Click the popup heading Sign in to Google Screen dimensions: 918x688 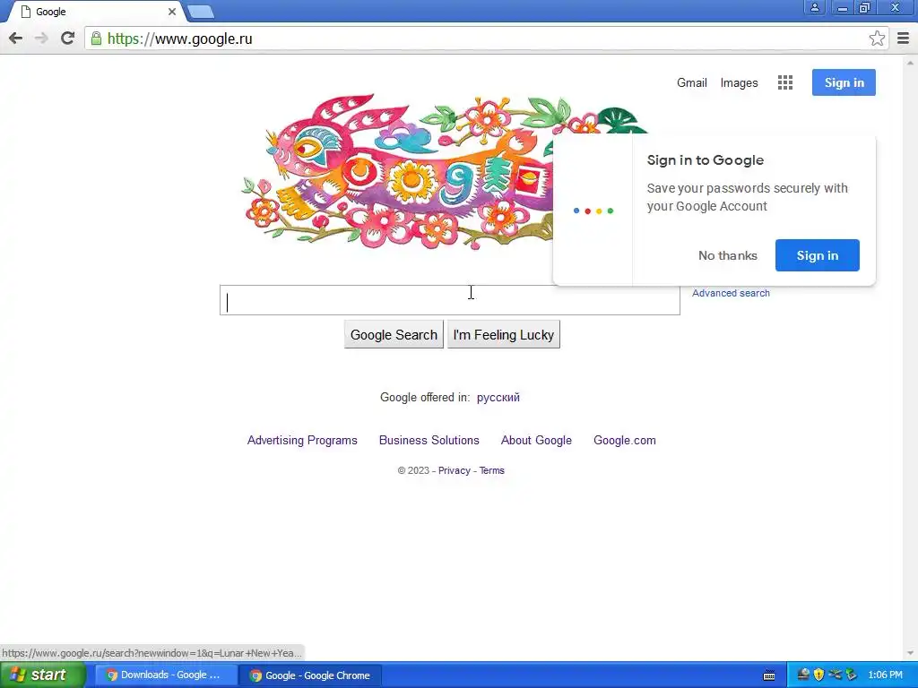coord(705,160)
